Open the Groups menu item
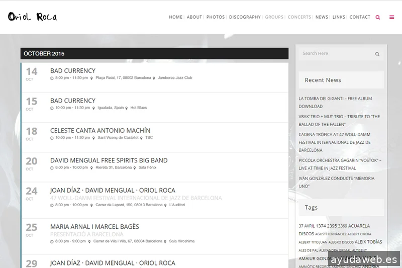Screen dimensions: 402x268 tap(274, 17)
